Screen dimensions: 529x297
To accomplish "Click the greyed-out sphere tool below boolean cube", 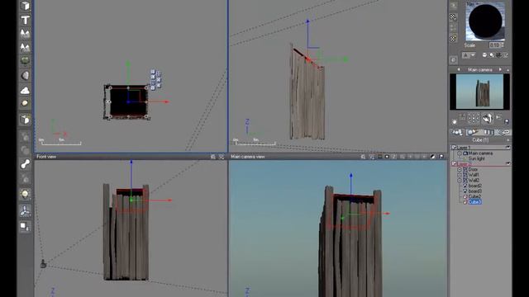I will pyautogui.click(x=25, y=136).
